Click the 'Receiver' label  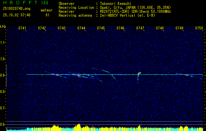66,11
